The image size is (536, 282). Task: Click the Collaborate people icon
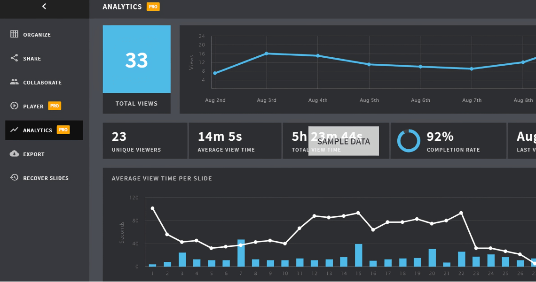(14, 82)
